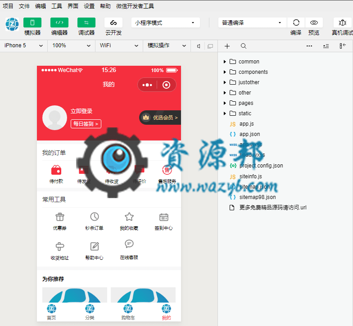Viewport: 353px width, 326px height.
Task: Mute the simulator sound icon
Action: 198,46
